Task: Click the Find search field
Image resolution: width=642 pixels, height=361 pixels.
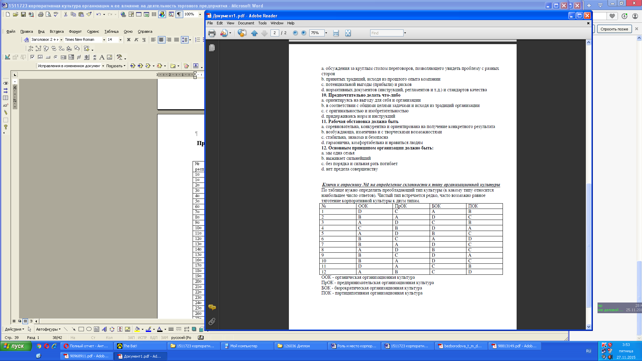Action: click(387, 33)
